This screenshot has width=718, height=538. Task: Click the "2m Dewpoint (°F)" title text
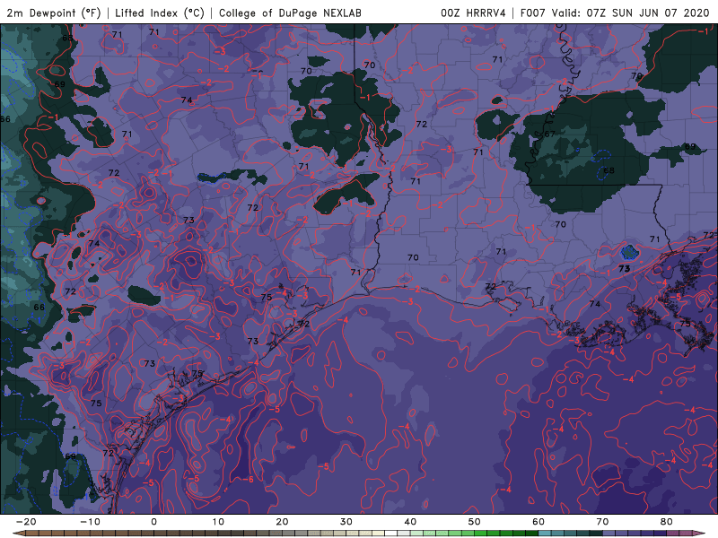[x=54, y=13]
